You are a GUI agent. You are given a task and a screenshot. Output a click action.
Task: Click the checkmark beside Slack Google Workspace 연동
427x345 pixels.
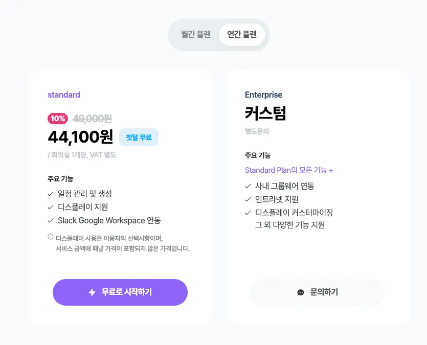click(x=51, y=220)
